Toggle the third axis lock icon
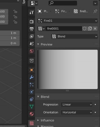This screenshot has width=100, height=127. (x=15, y=22)
